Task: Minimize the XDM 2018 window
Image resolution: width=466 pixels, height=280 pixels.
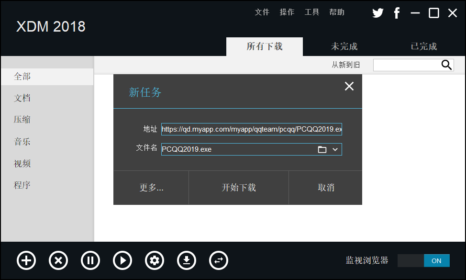Action: pyautogui.click(x=415, y=13)
